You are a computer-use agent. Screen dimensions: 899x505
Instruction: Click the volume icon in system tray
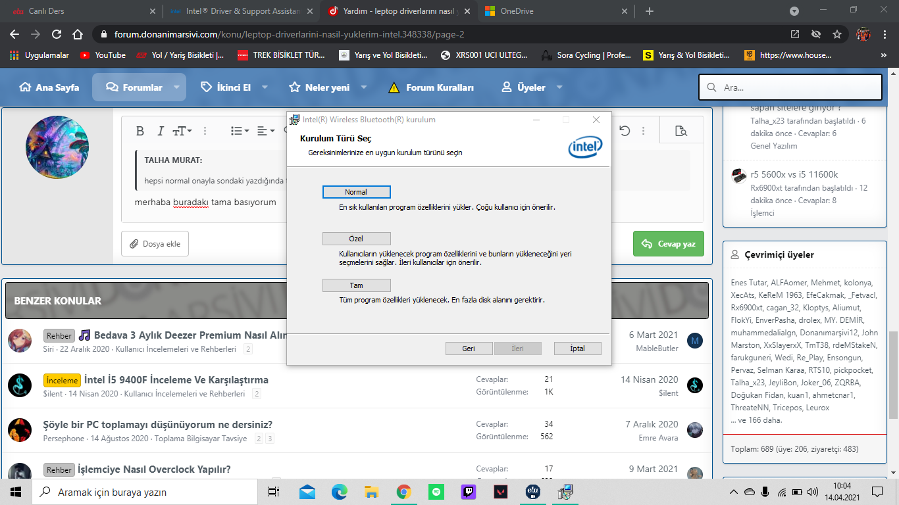pyautogui.click(x=813, y=492)
